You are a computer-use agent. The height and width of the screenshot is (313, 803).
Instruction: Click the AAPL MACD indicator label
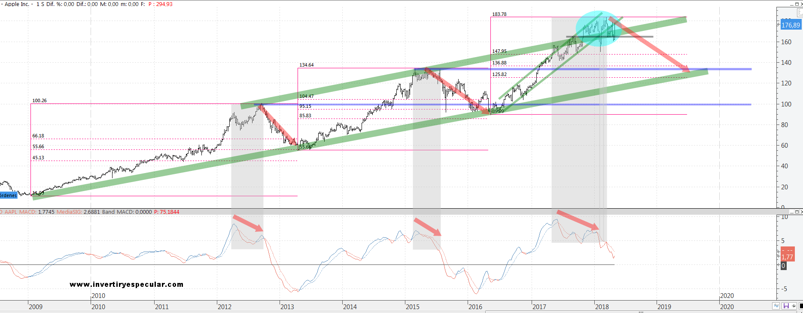[x=20, y=212]
